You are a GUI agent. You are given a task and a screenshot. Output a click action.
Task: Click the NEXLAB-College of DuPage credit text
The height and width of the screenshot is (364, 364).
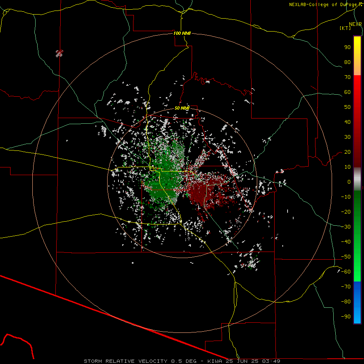(324, 4)
